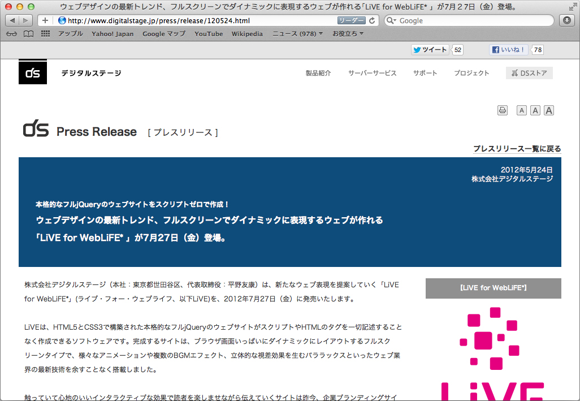Click the Facebook like count 78
The height and width of the screenshot is (401, 580).
click(538, 50)
